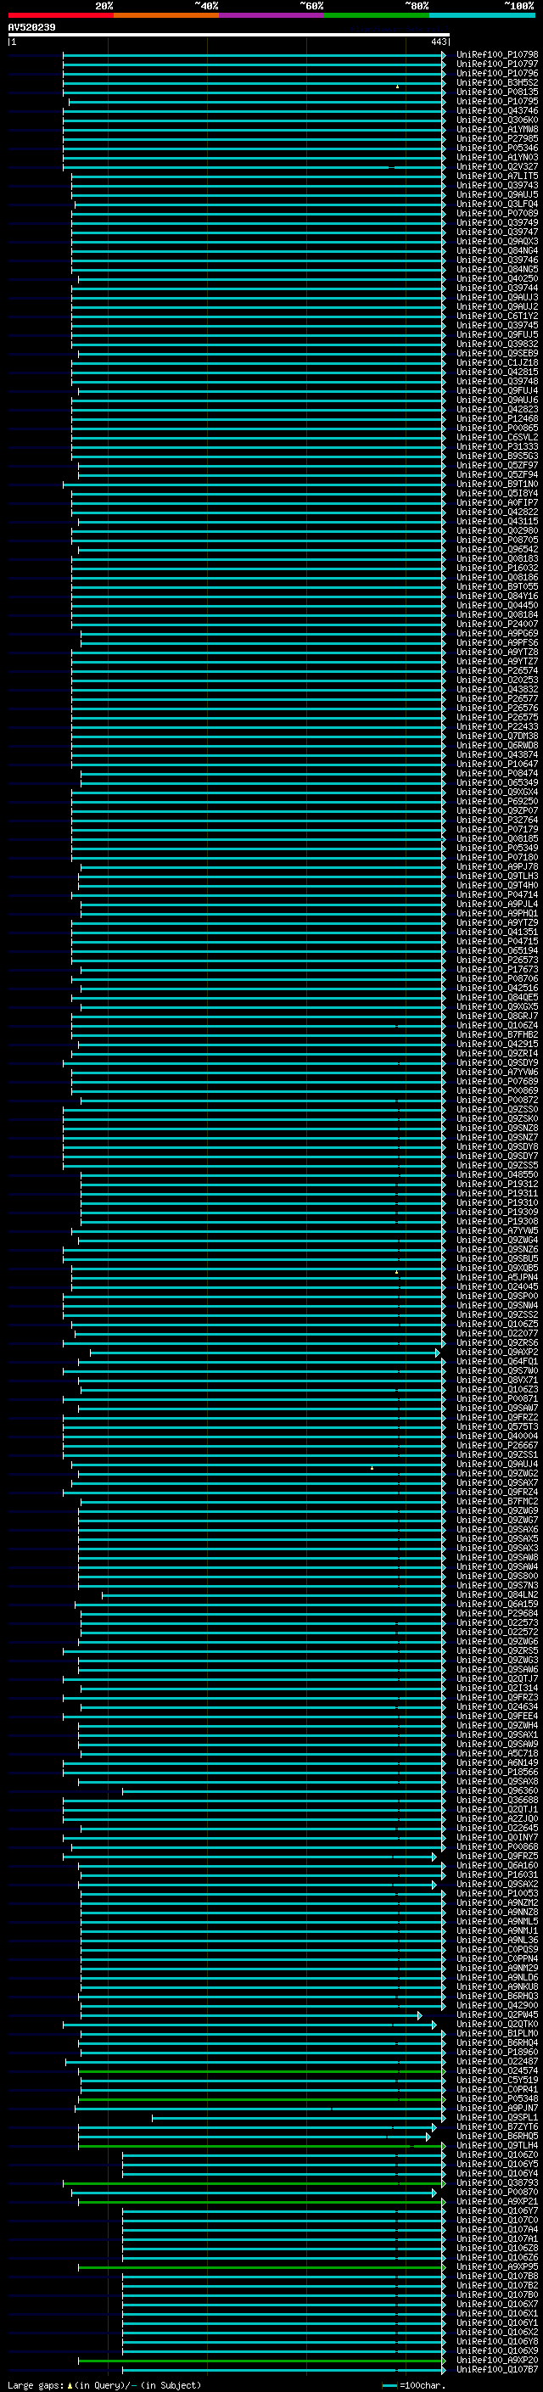Select the UniRef100_P17673 label
The width and height of the screenshot is (543, 2392).
pyautogui.click(x=497, y=969)
